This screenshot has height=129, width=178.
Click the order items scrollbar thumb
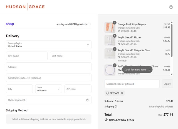(x=172, y=40)
